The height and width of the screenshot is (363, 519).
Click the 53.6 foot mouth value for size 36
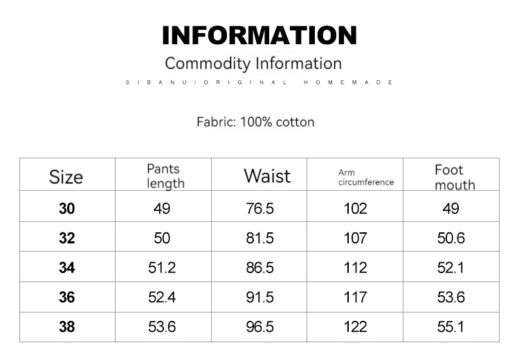pos(450,297)
